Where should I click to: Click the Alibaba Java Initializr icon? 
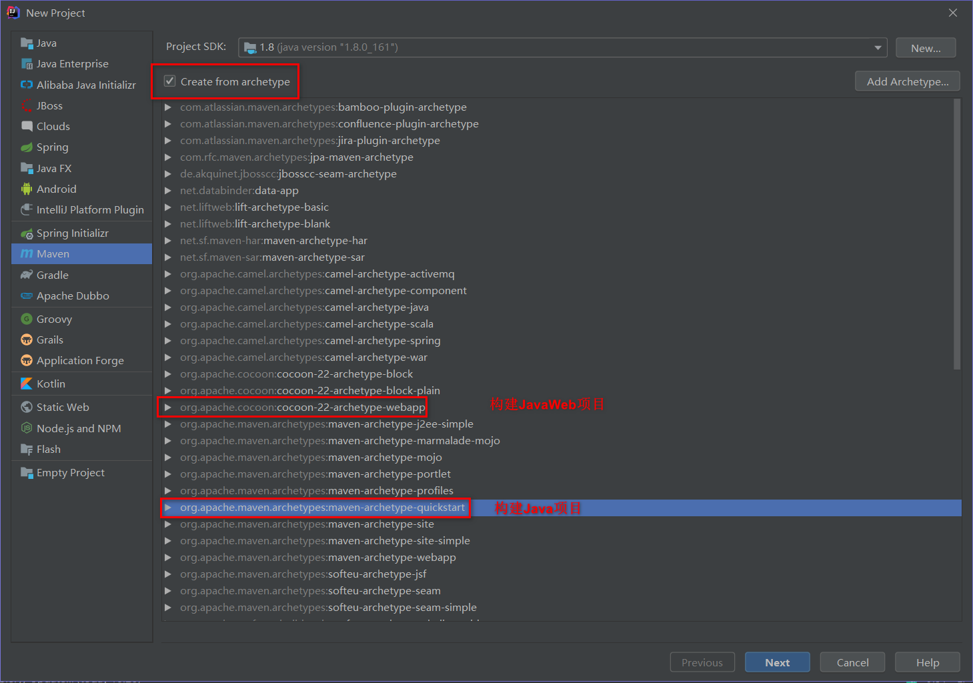tap(27, 85)
